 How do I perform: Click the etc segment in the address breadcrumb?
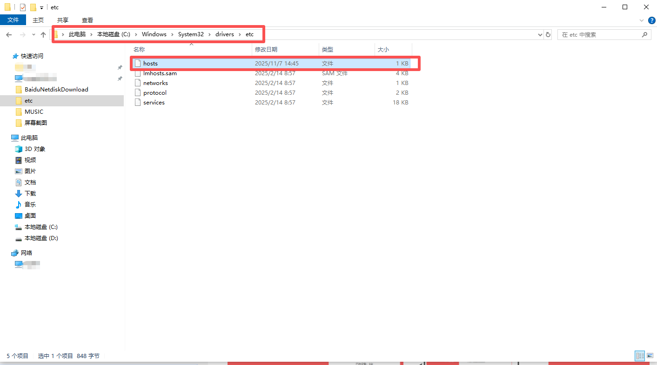click(250, 34)
